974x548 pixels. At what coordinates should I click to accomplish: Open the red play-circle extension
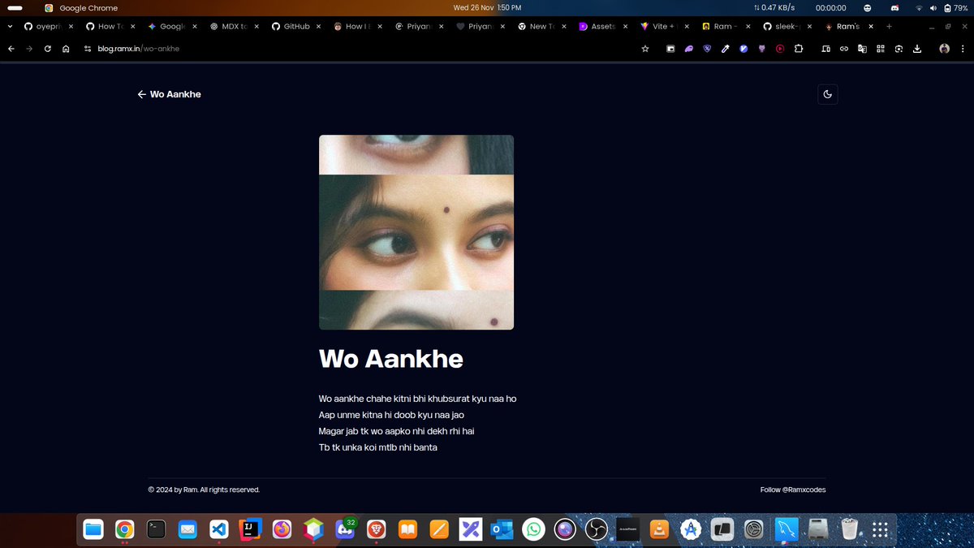click(780, 49)
